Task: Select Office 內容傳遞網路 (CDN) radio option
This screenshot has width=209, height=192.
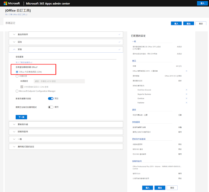Action: point(17,72)
